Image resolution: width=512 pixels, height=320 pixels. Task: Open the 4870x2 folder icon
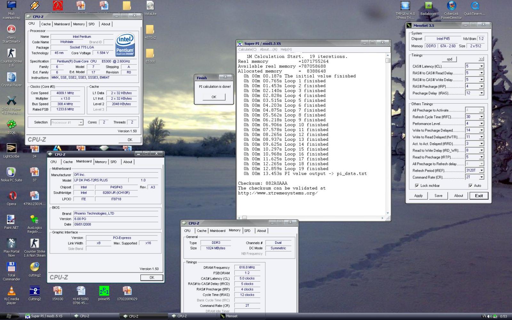[150, 32]
